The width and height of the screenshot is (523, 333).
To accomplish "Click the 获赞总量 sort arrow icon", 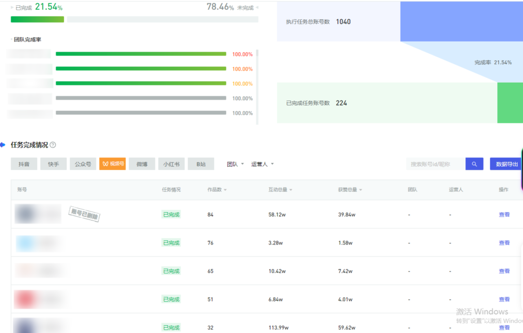I will (361, 190).
